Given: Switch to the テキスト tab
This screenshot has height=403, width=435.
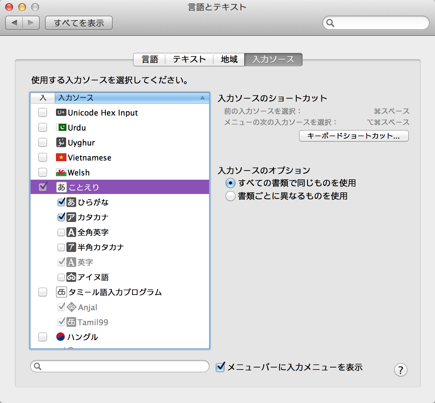Looking at the screenshot, I should tap(189, 60).
